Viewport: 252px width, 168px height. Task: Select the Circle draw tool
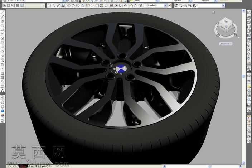pyautogui.click(x=3, y=38)
